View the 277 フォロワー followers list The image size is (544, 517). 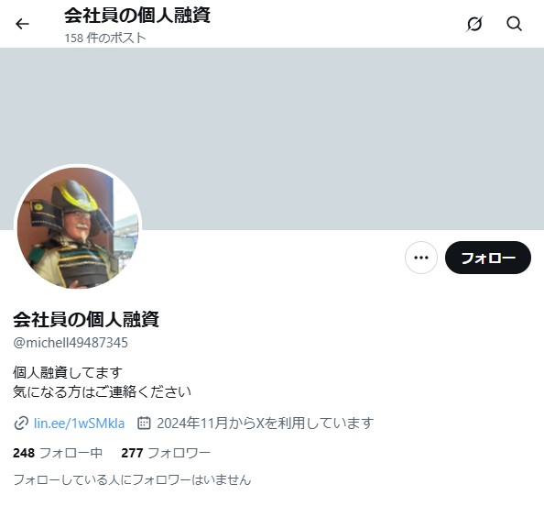(x=166, y=453)
